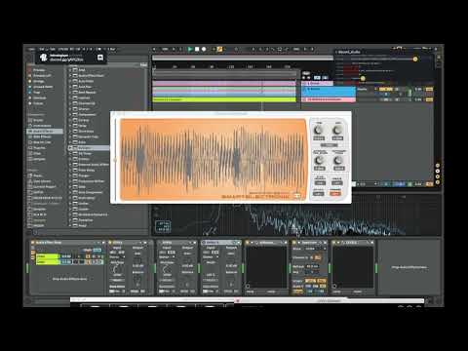Click the lower-left knob in the orange plug-in window
468x351 pixels.
point(319,160)
